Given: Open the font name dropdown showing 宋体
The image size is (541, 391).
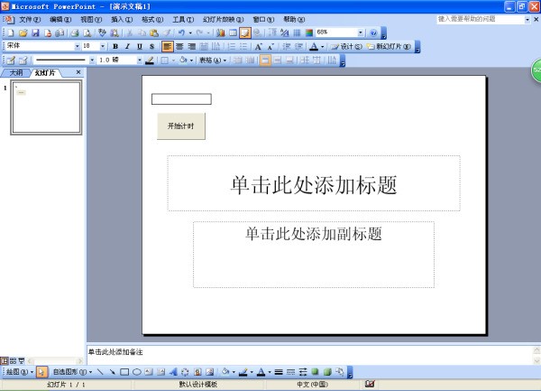Looking at the screenshot, I should click(77, 46).
